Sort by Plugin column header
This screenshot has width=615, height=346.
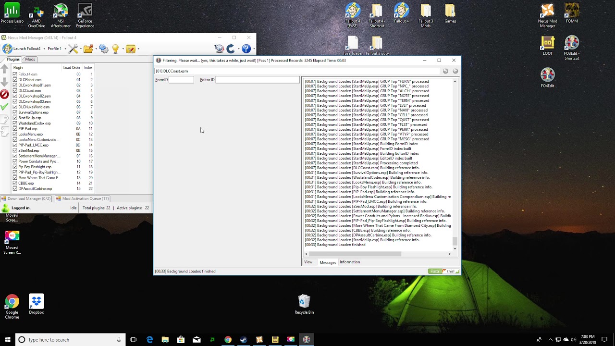click(37, 68)
